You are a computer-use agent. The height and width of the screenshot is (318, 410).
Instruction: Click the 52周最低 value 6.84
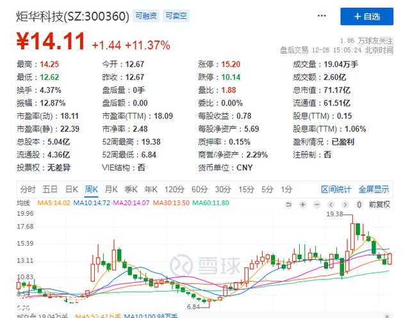click(x=149, y=155)
